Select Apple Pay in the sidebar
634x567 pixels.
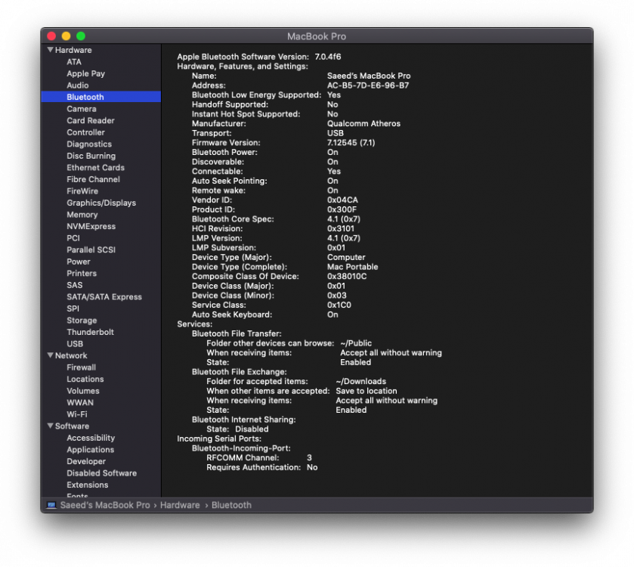pyautogui.click(x=85, y=73)
